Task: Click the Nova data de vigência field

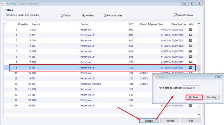Action: 190,88
